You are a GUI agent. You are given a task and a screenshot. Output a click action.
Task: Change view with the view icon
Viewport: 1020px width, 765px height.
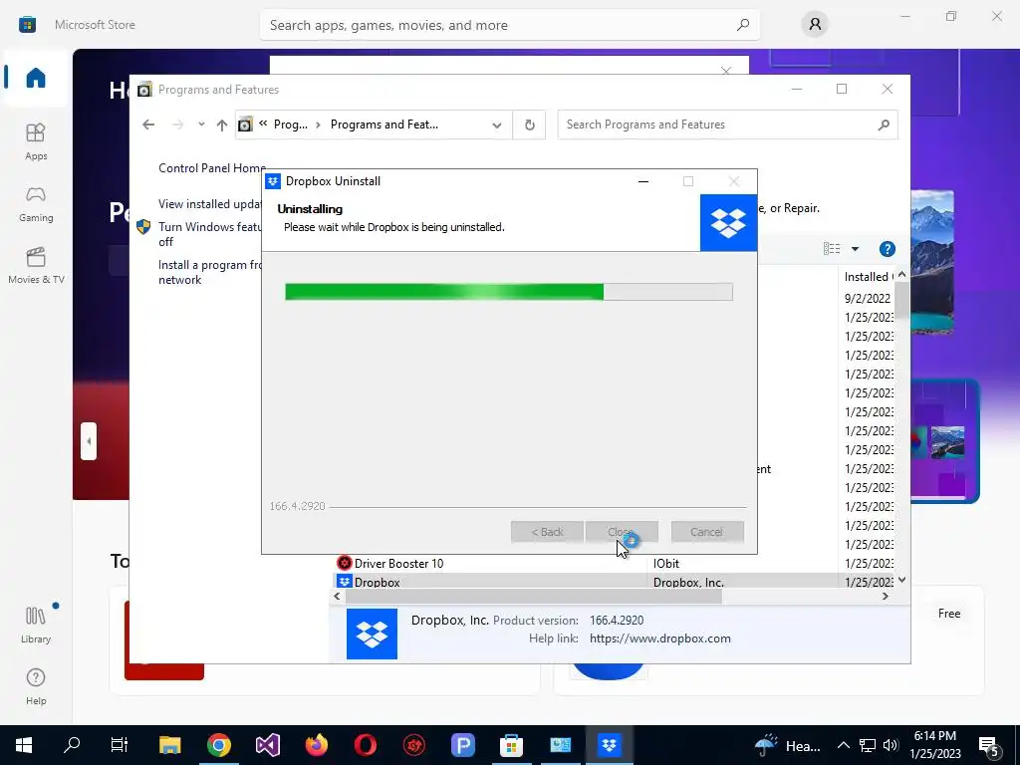coord(832,248)
